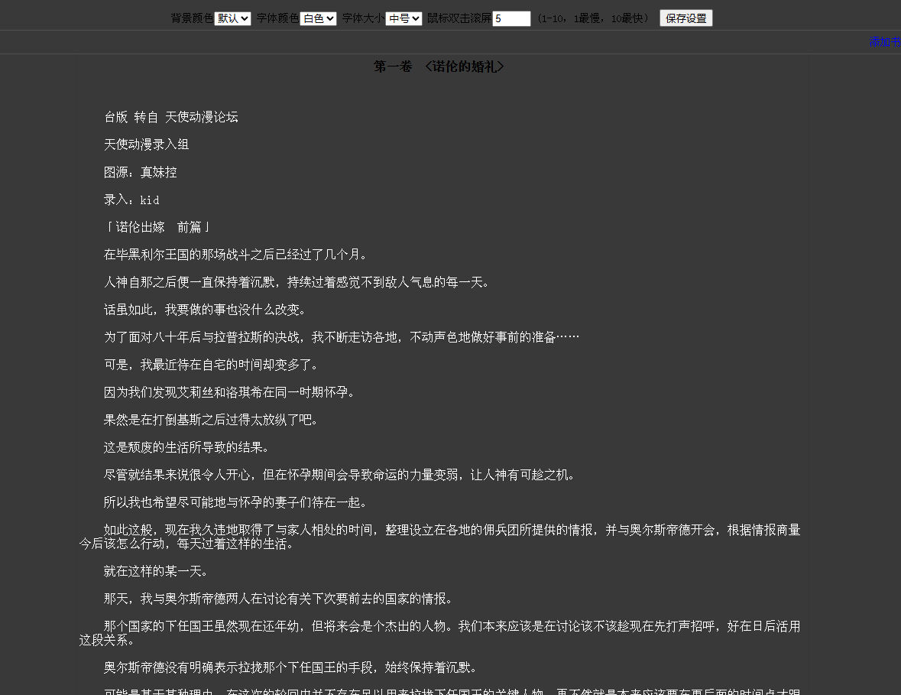
Task: Click the heading 「诺伦出嫁 前篇」
Action: (x=157, y=227)
